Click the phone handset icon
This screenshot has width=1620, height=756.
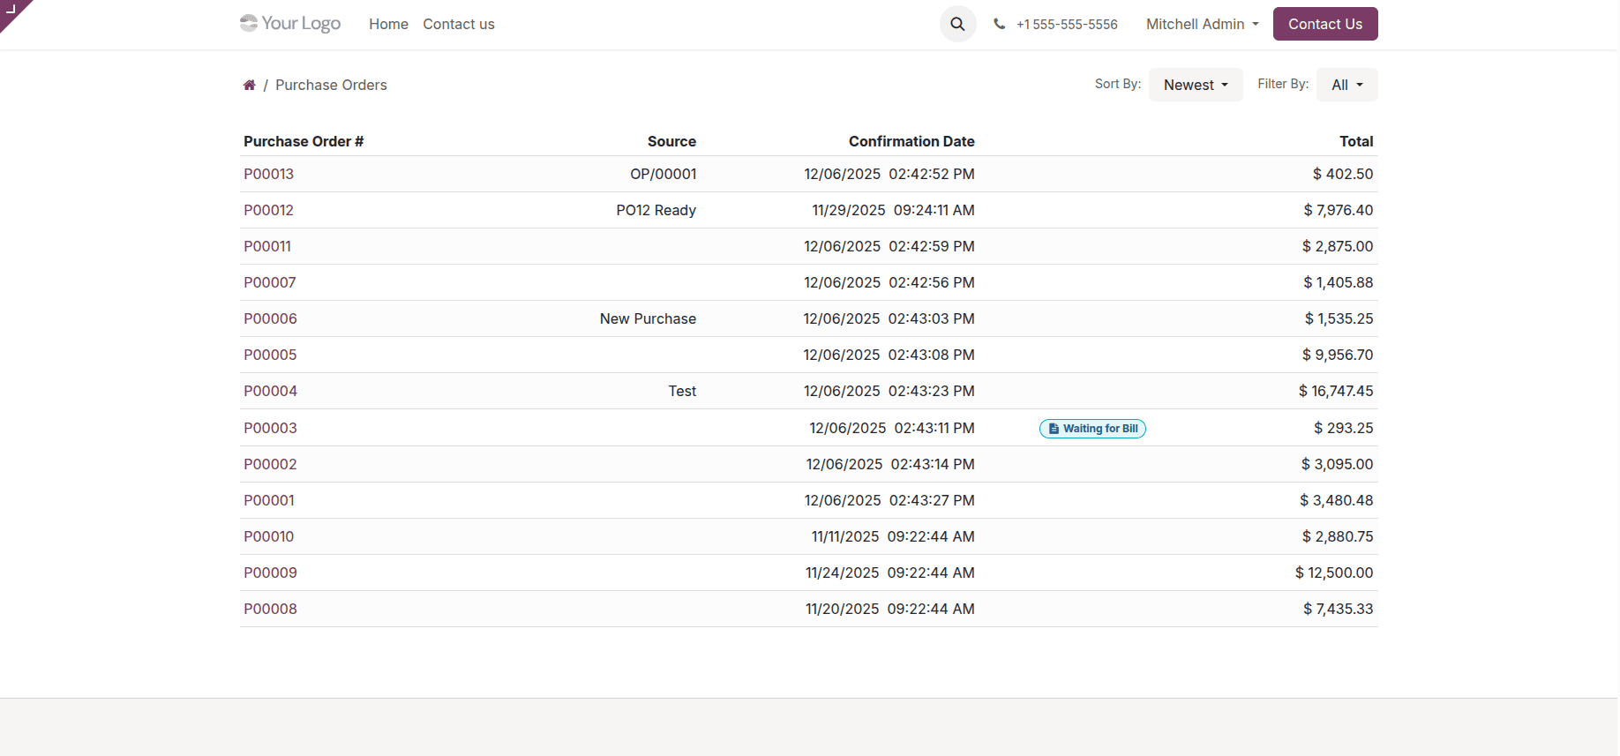pos(999,24)
